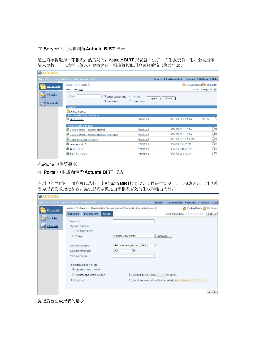
Task: Click the Apply filter button
Action: 154,99
